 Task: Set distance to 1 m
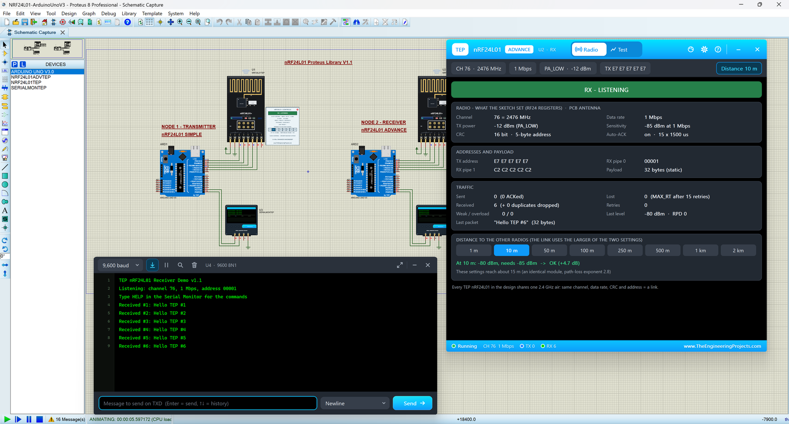coord(474,251)
